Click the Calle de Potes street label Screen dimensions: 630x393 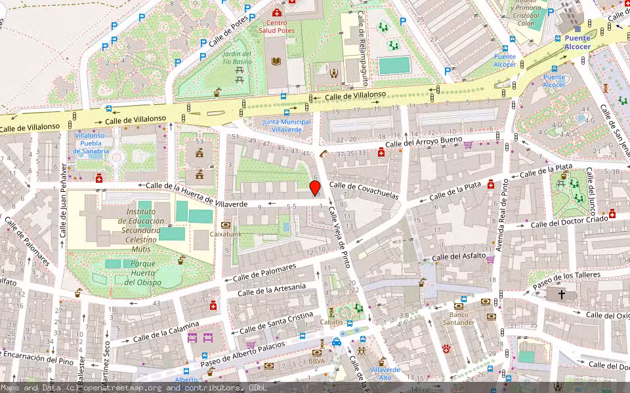click(x=228, y=33)
